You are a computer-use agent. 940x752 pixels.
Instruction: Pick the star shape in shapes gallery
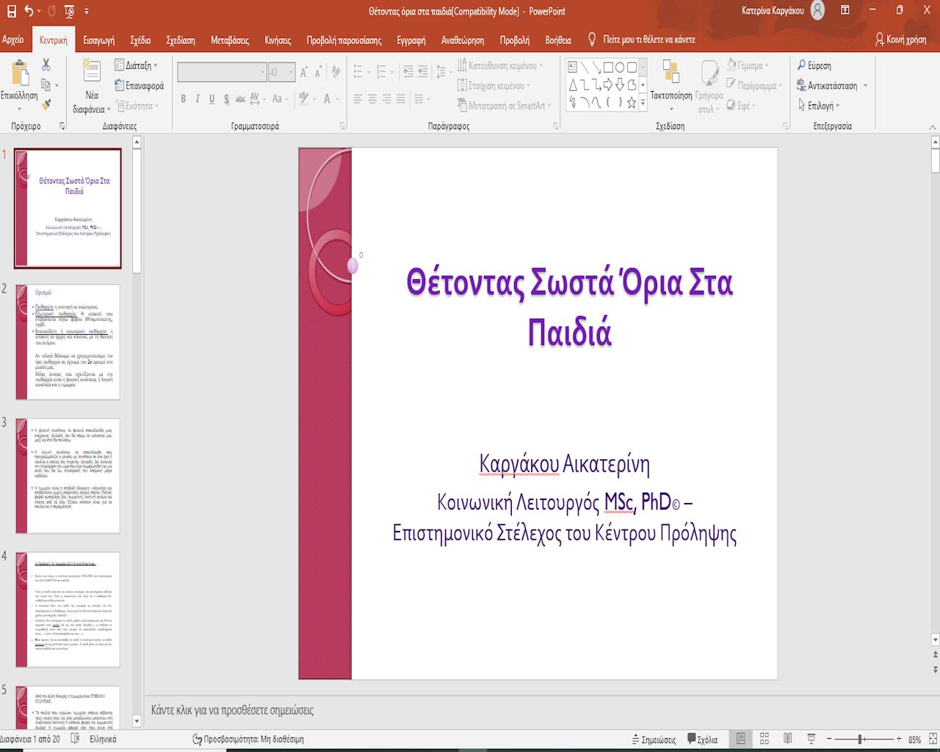[632, 102]
